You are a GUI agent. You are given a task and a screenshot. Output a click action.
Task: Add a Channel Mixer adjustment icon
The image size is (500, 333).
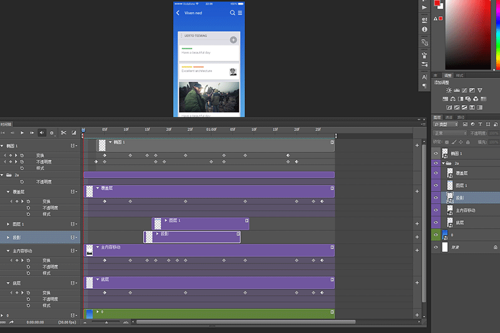pyautogui.click(x=476, y=99)
